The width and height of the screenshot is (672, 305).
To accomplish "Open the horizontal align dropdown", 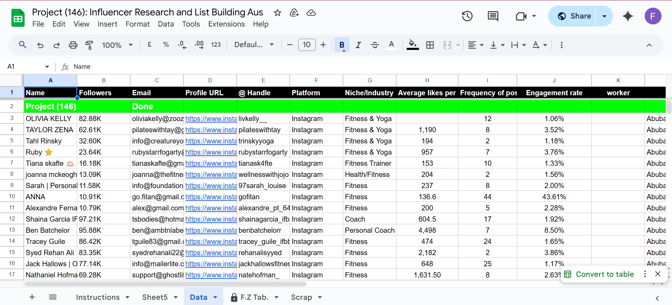I will pyautogui.click(x=476, y=45).
